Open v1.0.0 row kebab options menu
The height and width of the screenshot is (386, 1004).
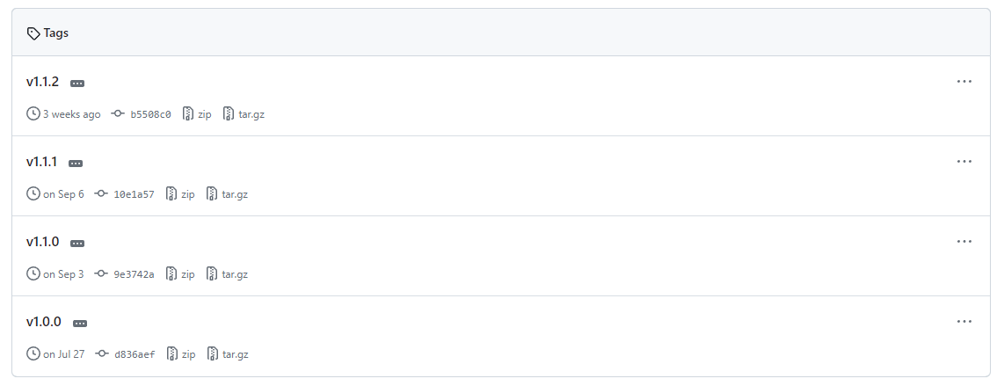click(x=964, y=322)
